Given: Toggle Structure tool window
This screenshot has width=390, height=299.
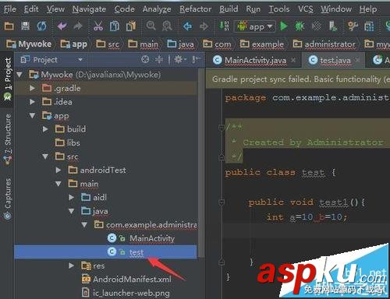Looking at the screenshot, I should tap(8, 139).
